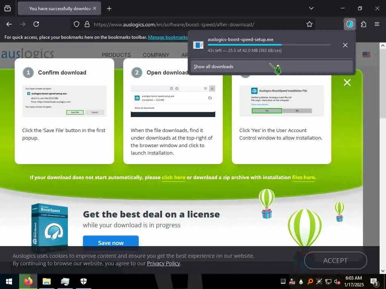Screen dimensions: 386x289
Task: Bookmark this page with the star icon
Action: [309, 24]
